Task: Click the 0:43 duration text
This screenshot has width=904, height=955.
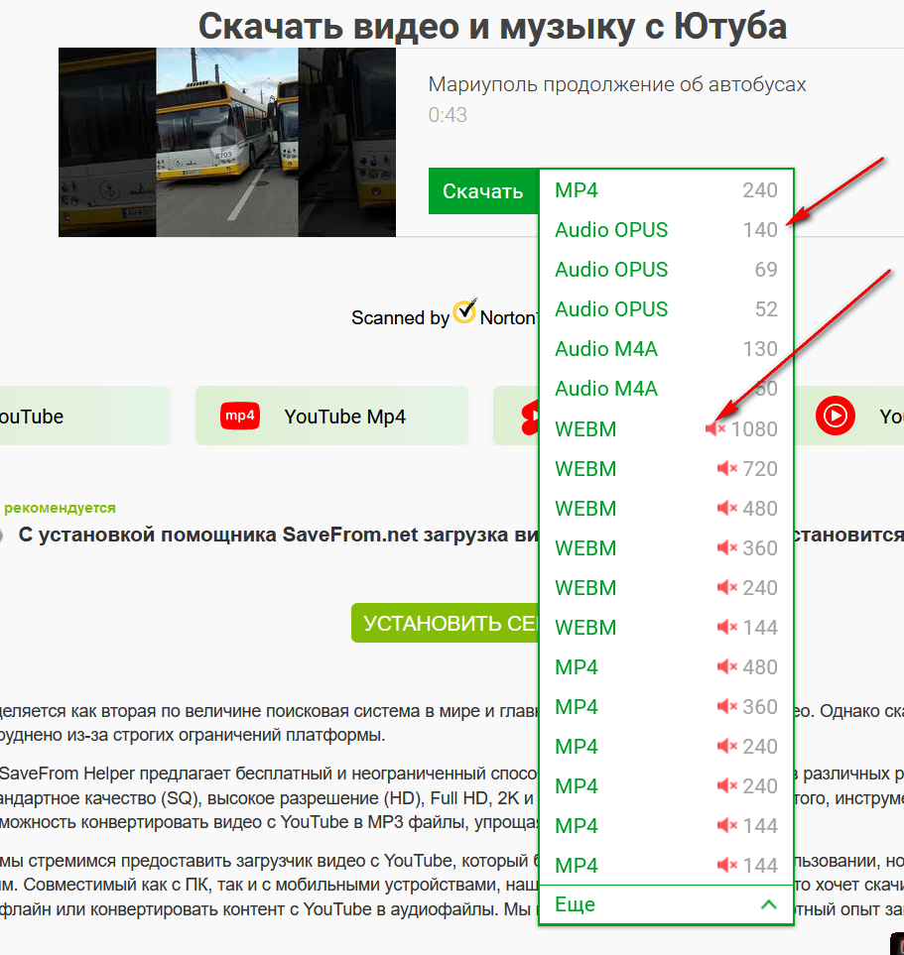Action: [x=448, y=114]
